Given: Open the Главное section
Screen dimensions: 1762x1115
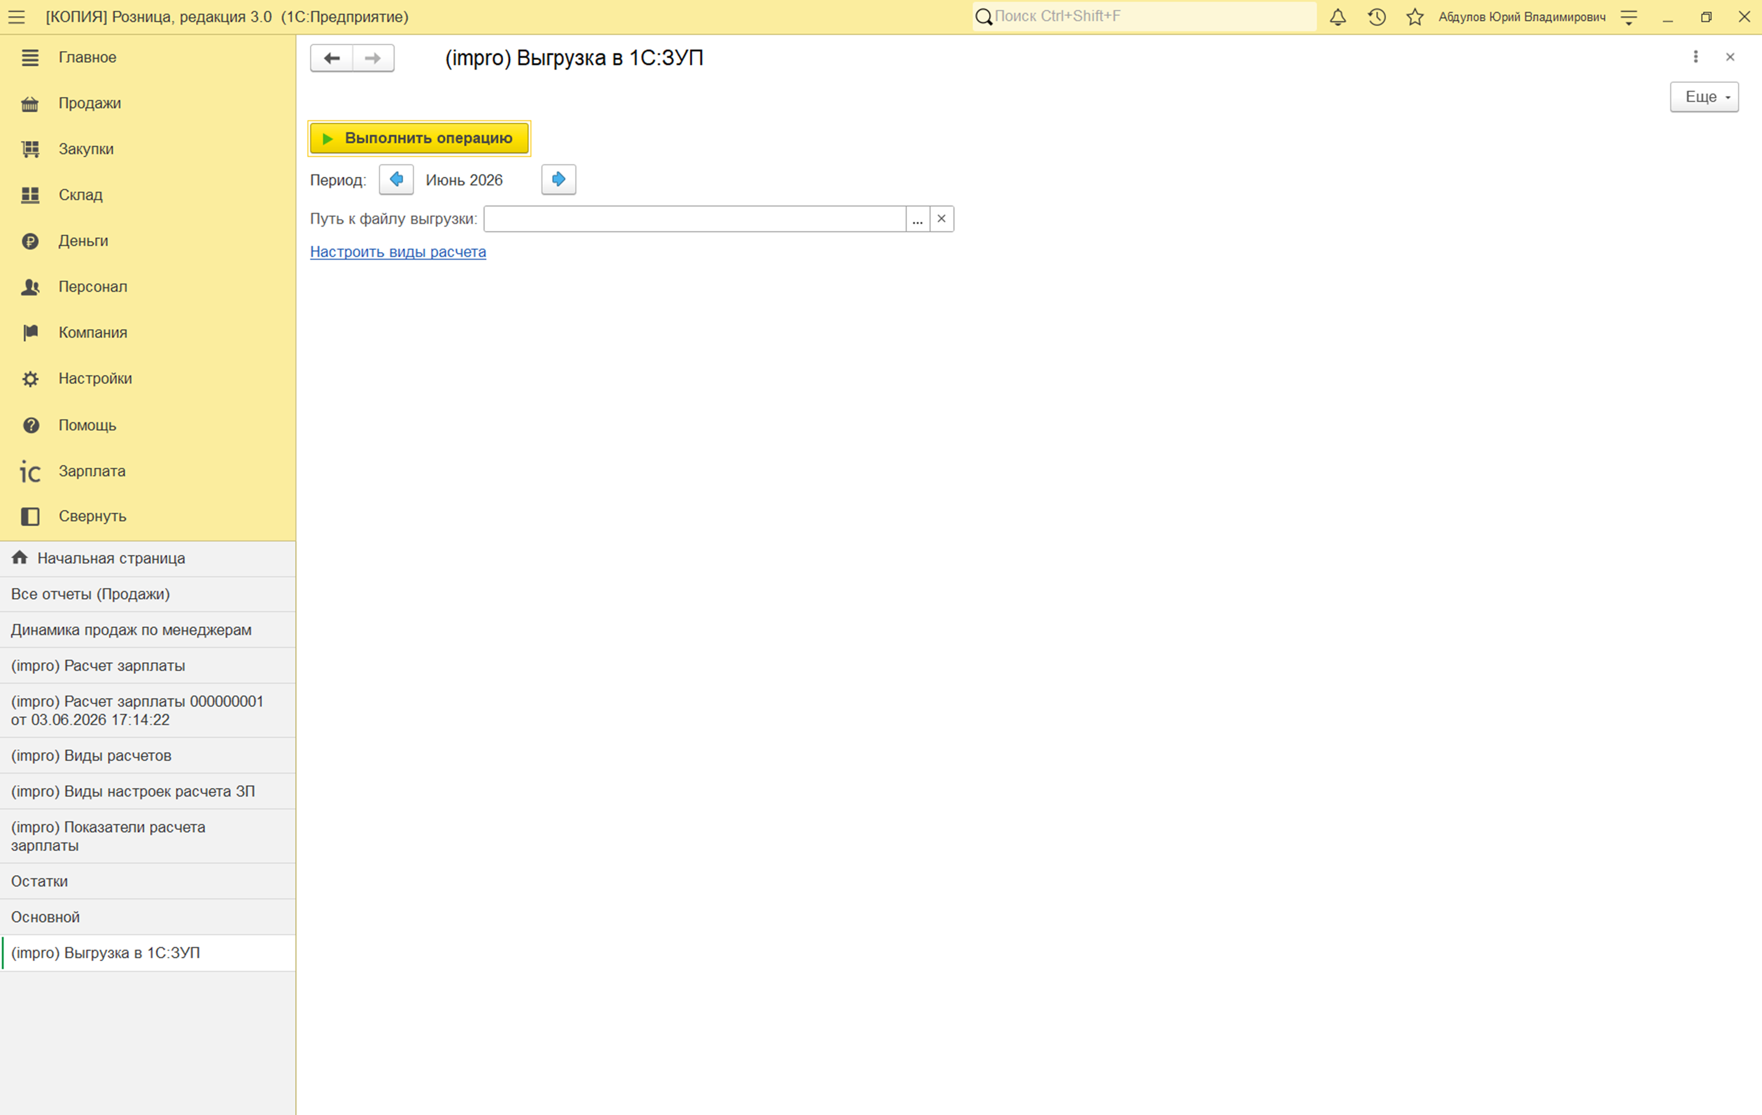Looking at the screenshot, I should [x=148, y=57].
